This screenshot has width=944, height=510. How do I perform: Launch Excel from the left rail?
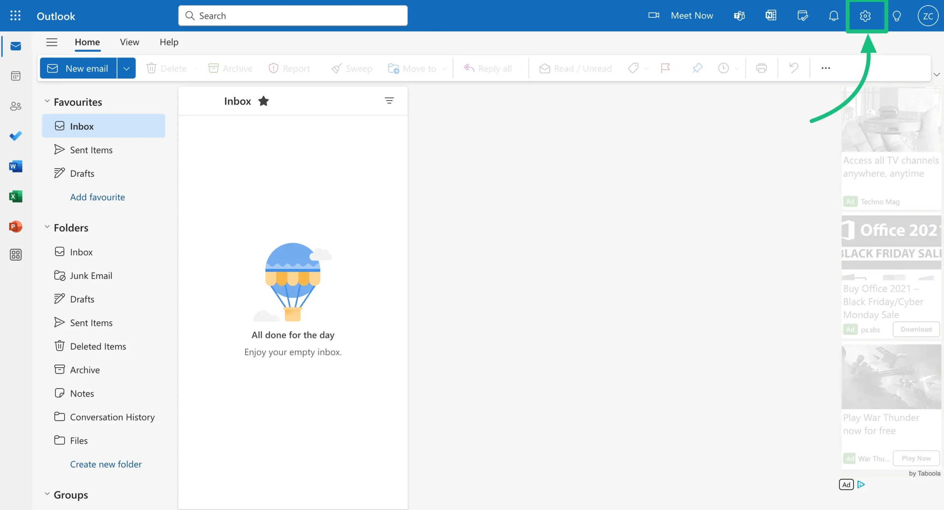click(x=15, y=196)
